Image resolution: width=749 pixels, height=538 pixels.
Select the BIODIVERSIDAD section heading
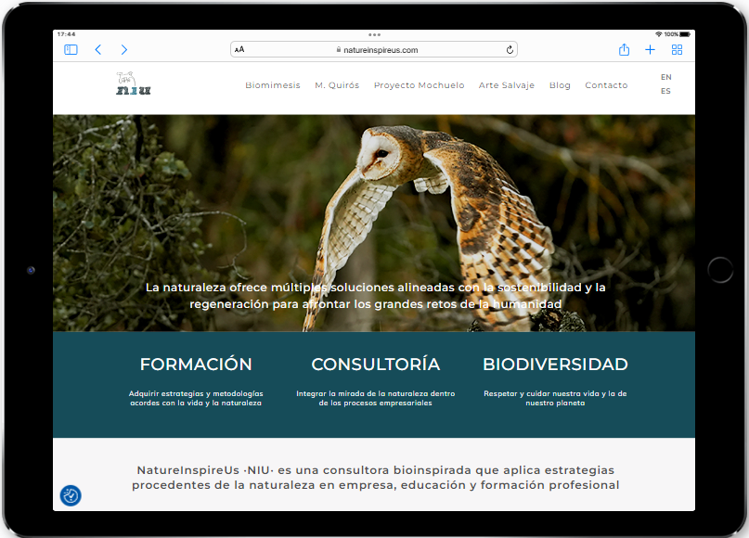555,365
